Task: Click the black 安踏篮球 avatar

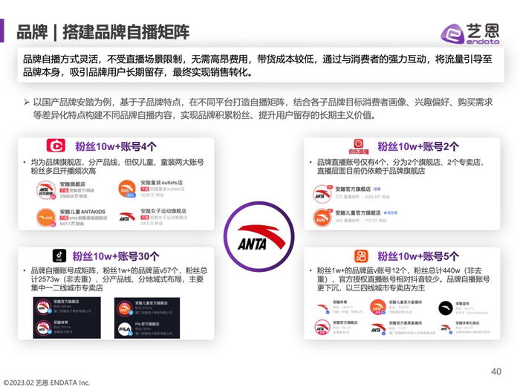Action: [x=445, y=308]
